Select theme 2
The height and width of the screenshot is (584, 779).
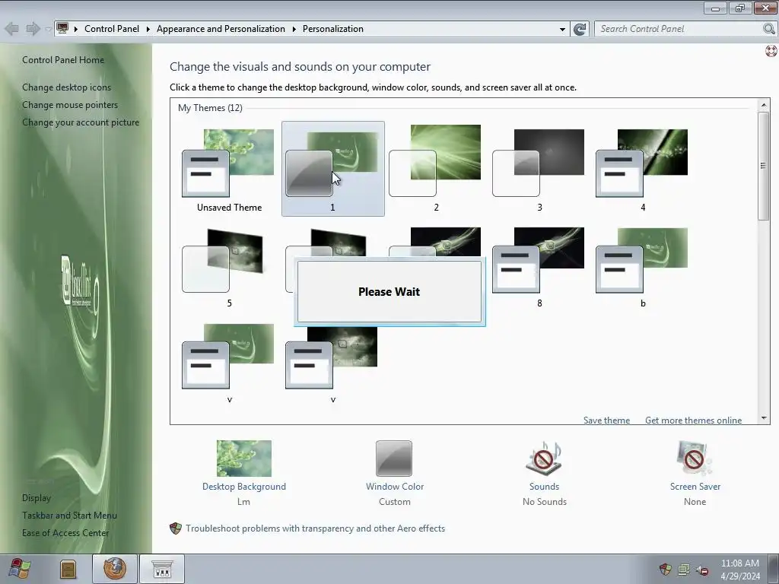pyautogui.click(x=436, y=169)
